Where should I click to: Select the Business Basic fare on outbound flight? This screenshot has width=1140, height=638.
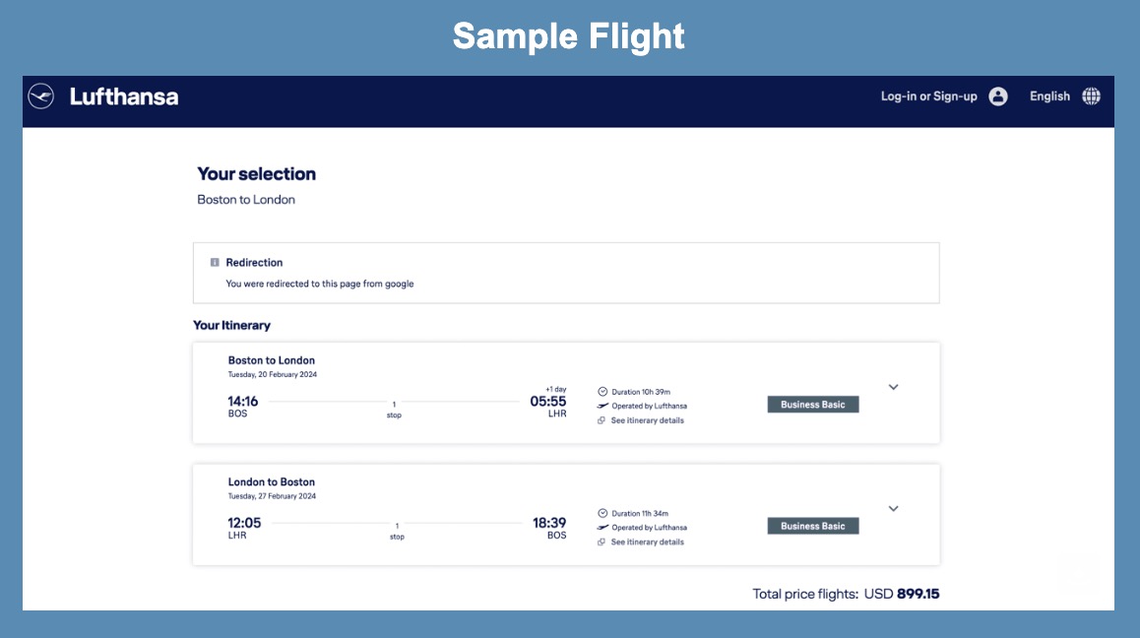click(813, 404)
